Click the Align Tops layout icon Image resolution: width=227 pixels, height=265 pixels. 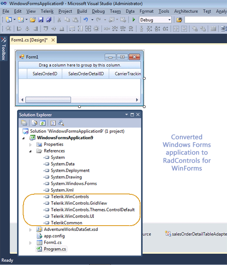46,29
